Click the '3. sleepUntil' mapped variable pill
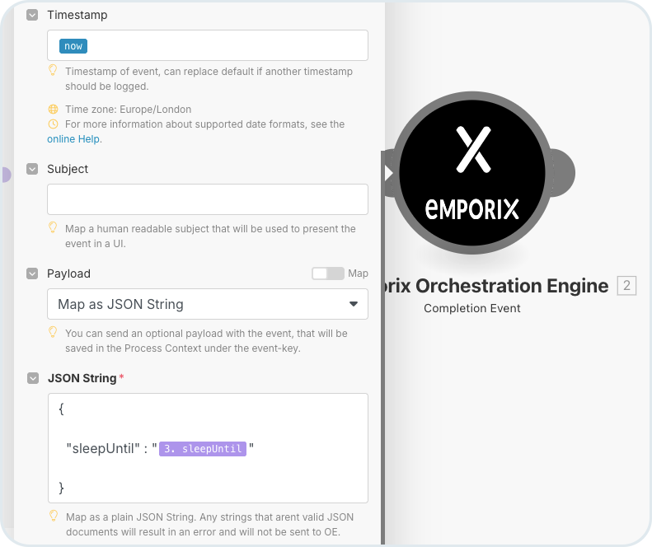This screenshot has width=652, height=547. point(203,449)
